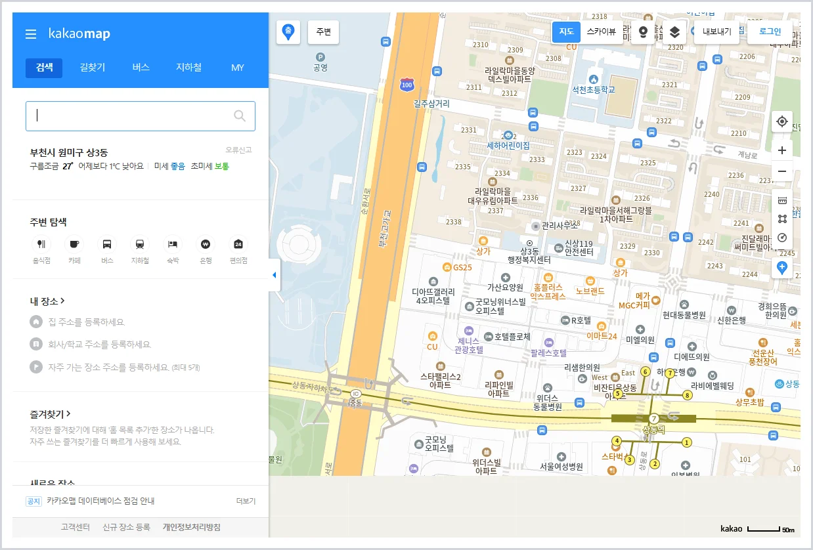This screenshot has width=813, height=550.
Task: Expand the 내 장소 section chevron
Action: (x=62, y=301)
